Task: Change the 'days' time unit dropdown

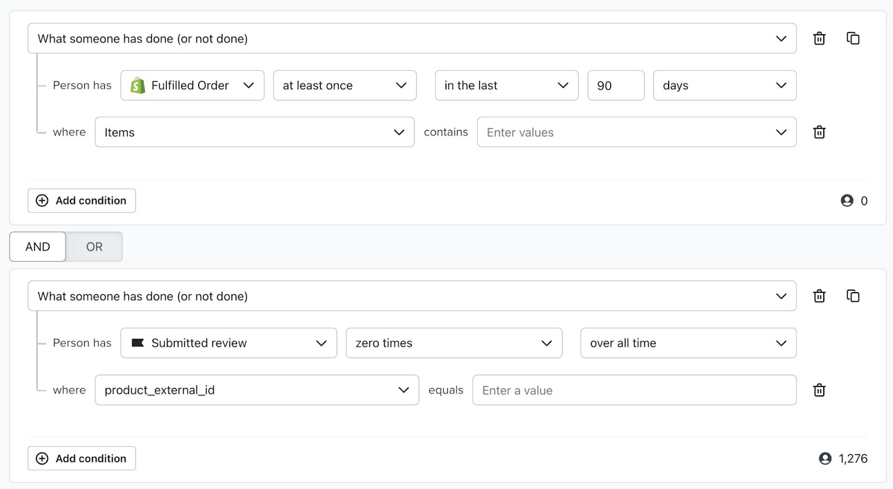Action: coord(724,85)
